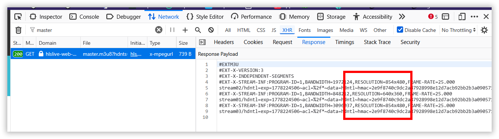Click the #EXT-X-VERSION:3 line

tap(241, 70)
